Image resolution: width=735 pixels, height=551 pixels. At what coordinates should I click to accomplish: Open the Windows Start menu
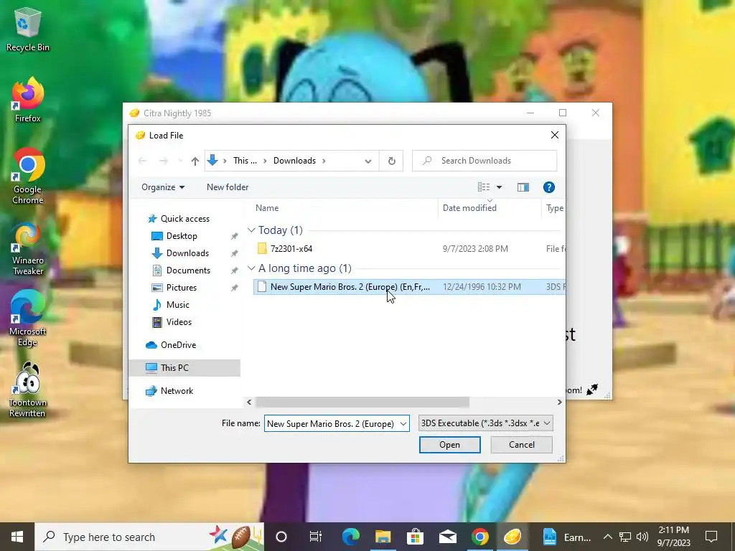pyautogui.click(x=17, y=537)
